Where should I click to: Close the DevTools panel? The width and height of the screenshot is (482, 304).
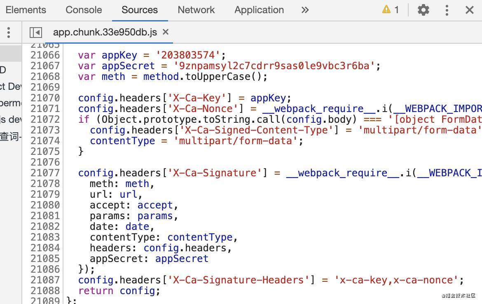point(469,10)
